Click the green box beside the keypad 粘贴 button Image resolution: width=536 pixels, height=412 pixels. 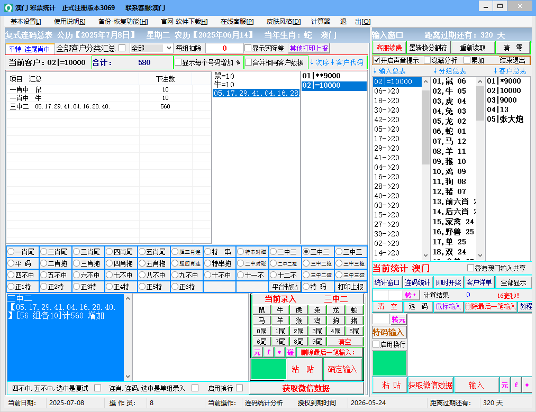tap(269, 369)
